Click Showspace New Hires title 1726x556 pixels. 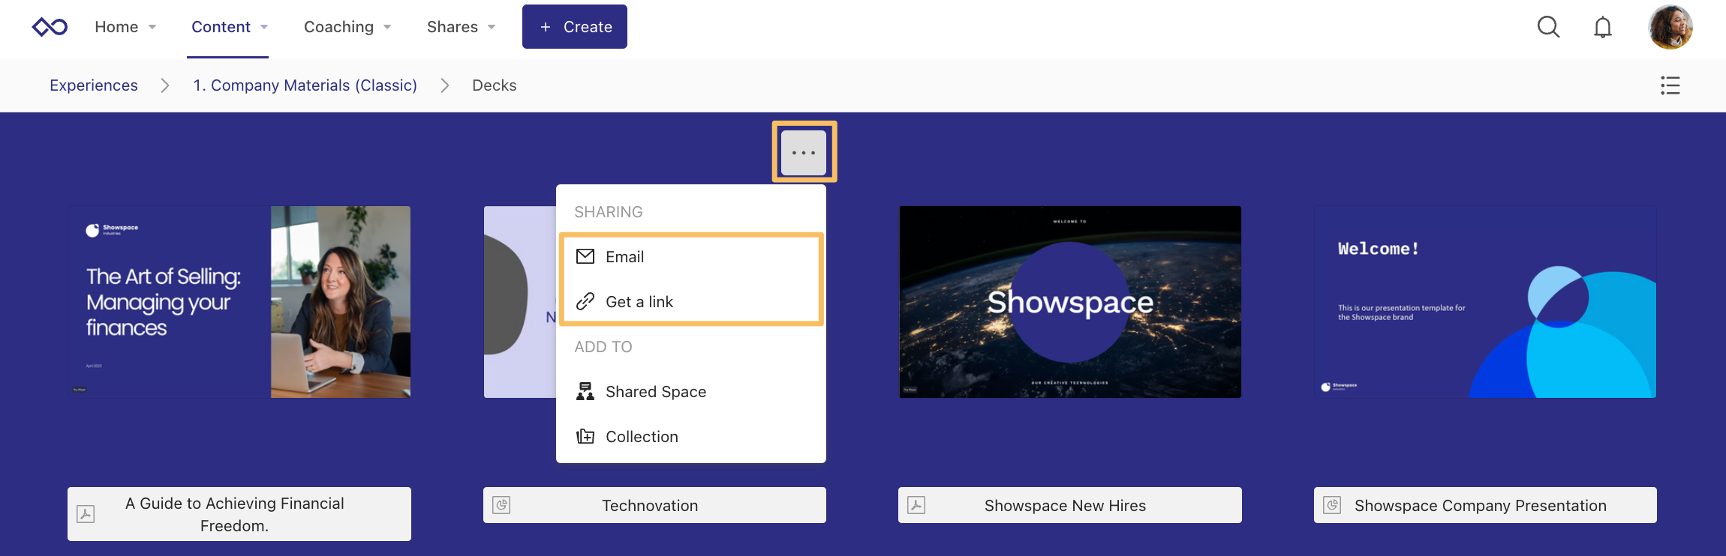point(1065,505)
